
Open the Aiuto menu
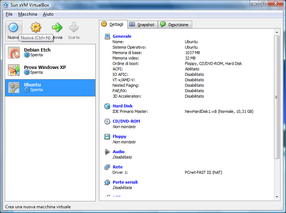click(x=48, y=14)
